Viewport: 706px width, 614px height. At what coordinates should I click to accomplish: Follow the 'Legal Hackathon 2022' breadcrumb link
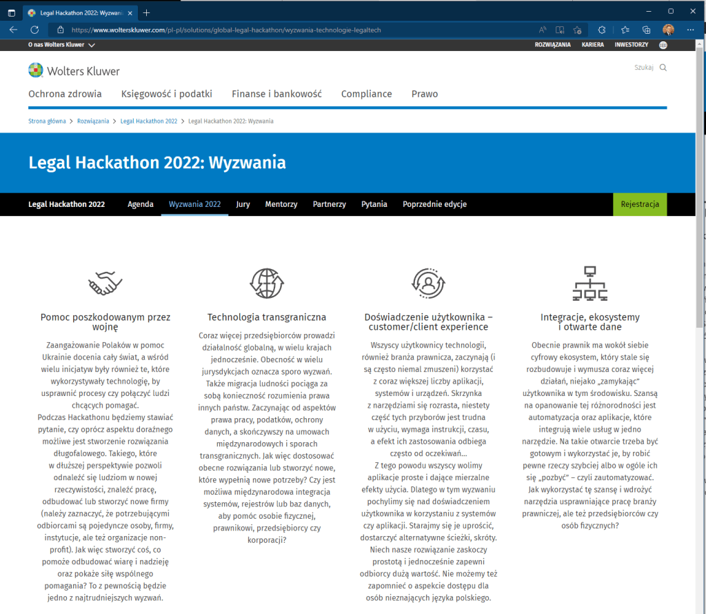click(148, 121)
